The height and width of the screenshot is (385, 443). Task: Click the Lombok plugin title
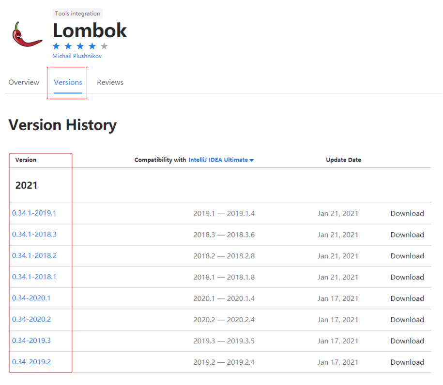pos(90,30)
